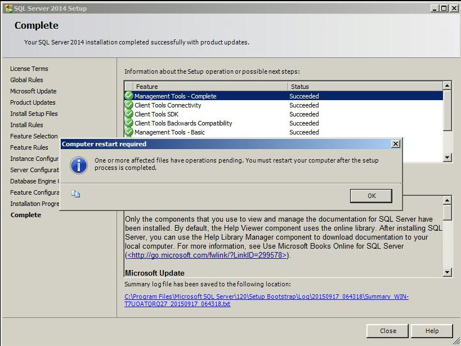Click the success icon beside Management Tools - Complete
Screen dimensions: 461x346
[129, 96]
